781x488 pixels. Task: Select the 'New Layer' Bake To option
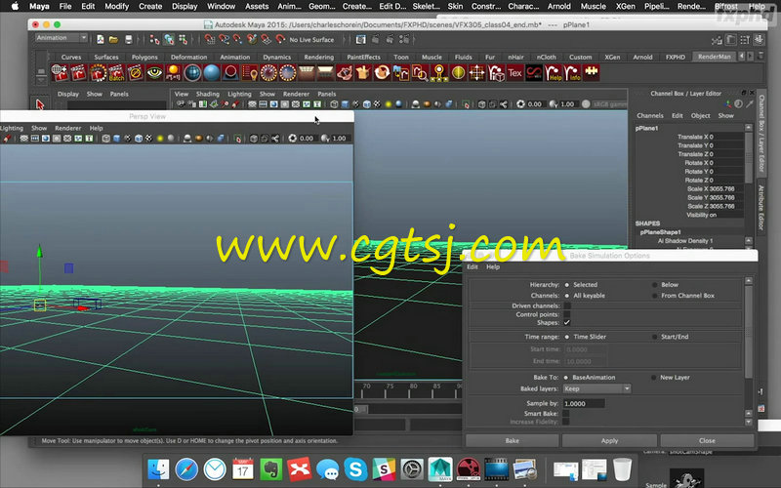point(653,378)
